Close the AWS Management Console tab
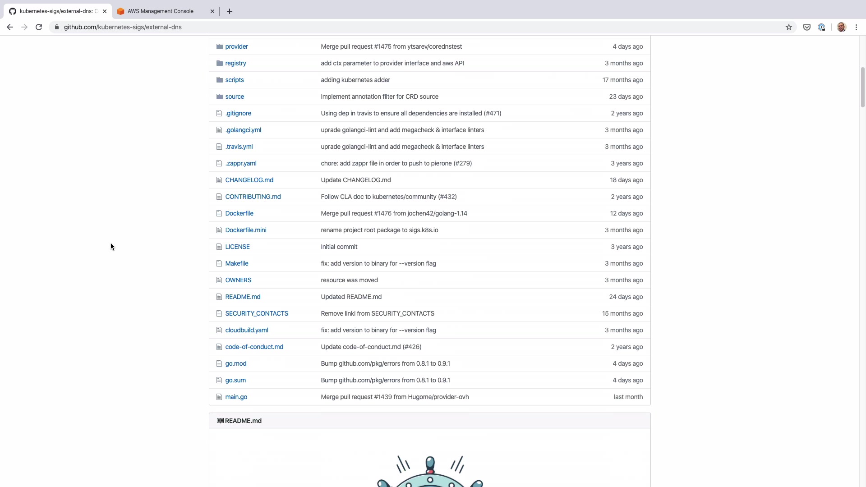The width and height of the screenshot is (866, 487). pos(212,11)
